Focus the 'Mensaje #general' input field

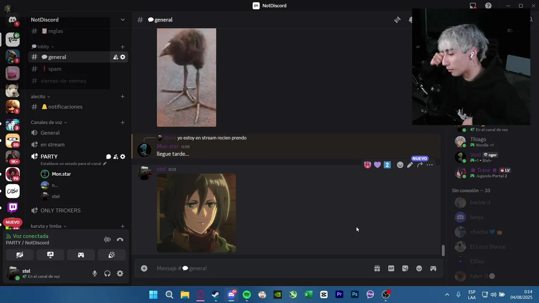261,268
